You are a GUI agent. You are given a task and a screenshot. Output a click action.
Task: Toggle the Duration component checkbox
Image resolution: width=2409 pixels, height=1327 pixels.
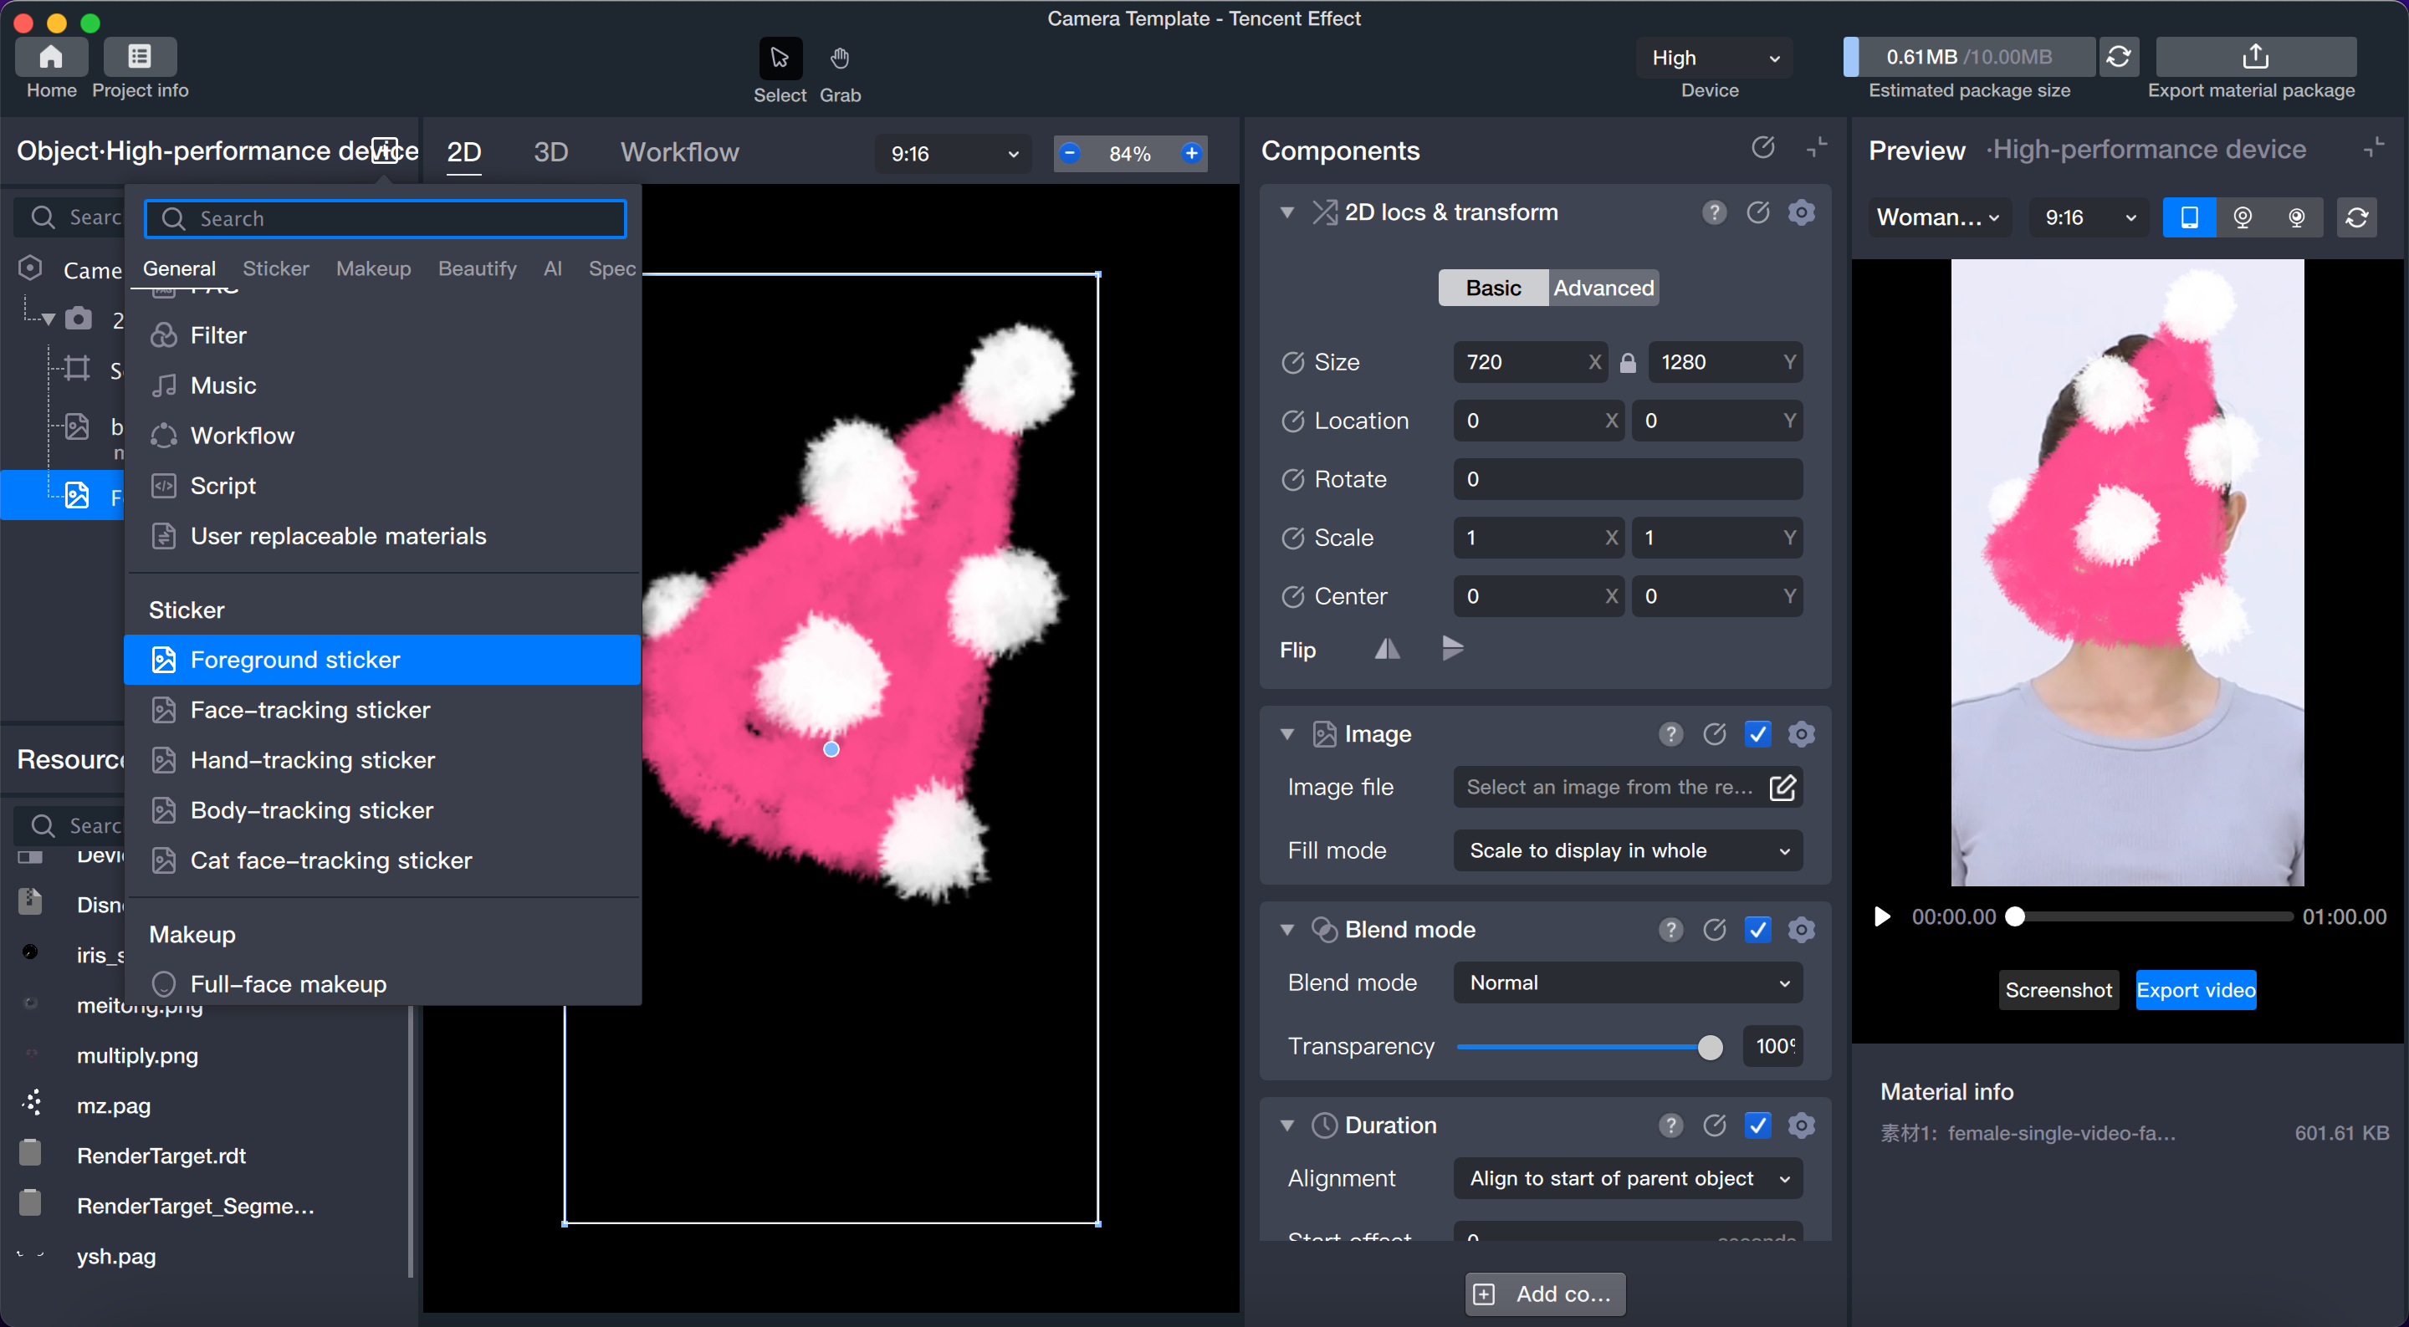coord(1757,1125)
